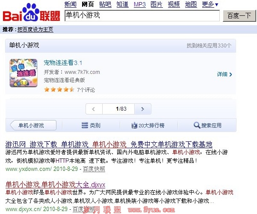Go to previous app page arrow
This screenshot has height=214, width=257.
click(x=94, y=109)
